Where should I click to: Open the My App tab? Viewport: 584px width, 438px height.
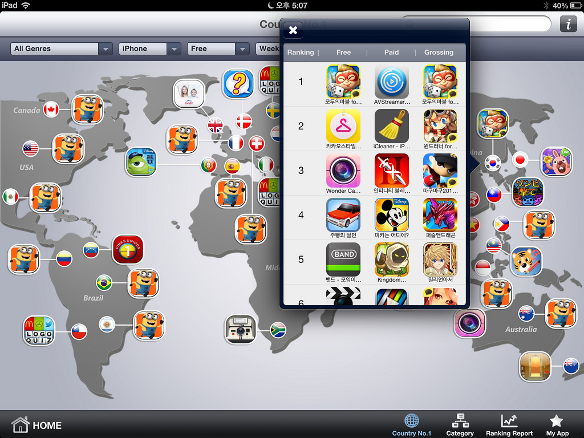point(557,425)
